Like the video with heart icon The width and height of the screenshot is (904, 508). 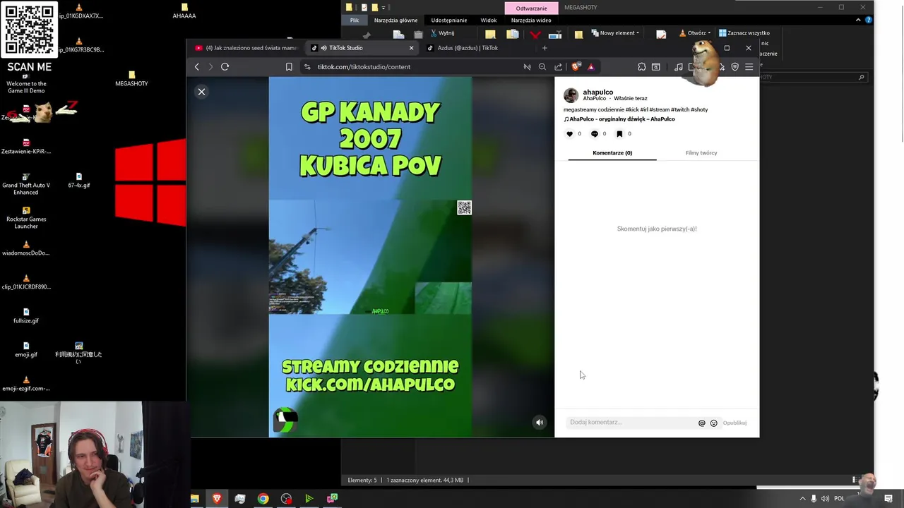coord(570,134)
